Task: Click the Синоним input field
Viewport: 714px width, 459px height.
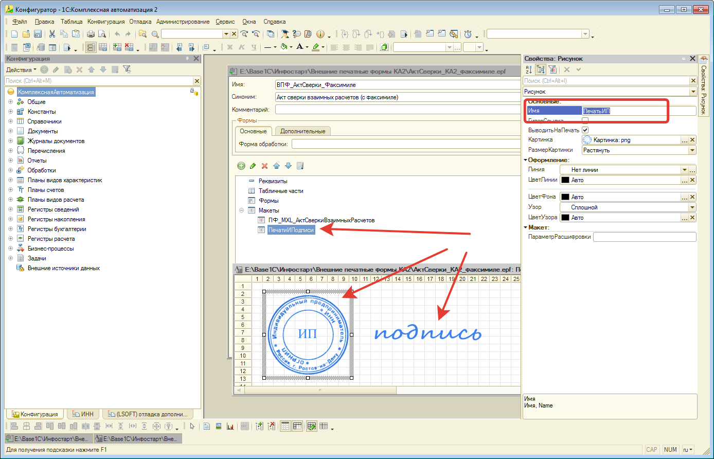Action: click(x=398, y=97)
